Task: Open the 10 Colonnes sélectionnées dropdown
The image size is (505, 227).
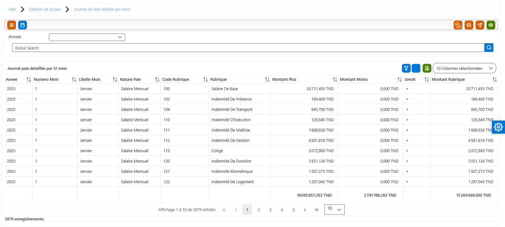Action: coord(464,68)
